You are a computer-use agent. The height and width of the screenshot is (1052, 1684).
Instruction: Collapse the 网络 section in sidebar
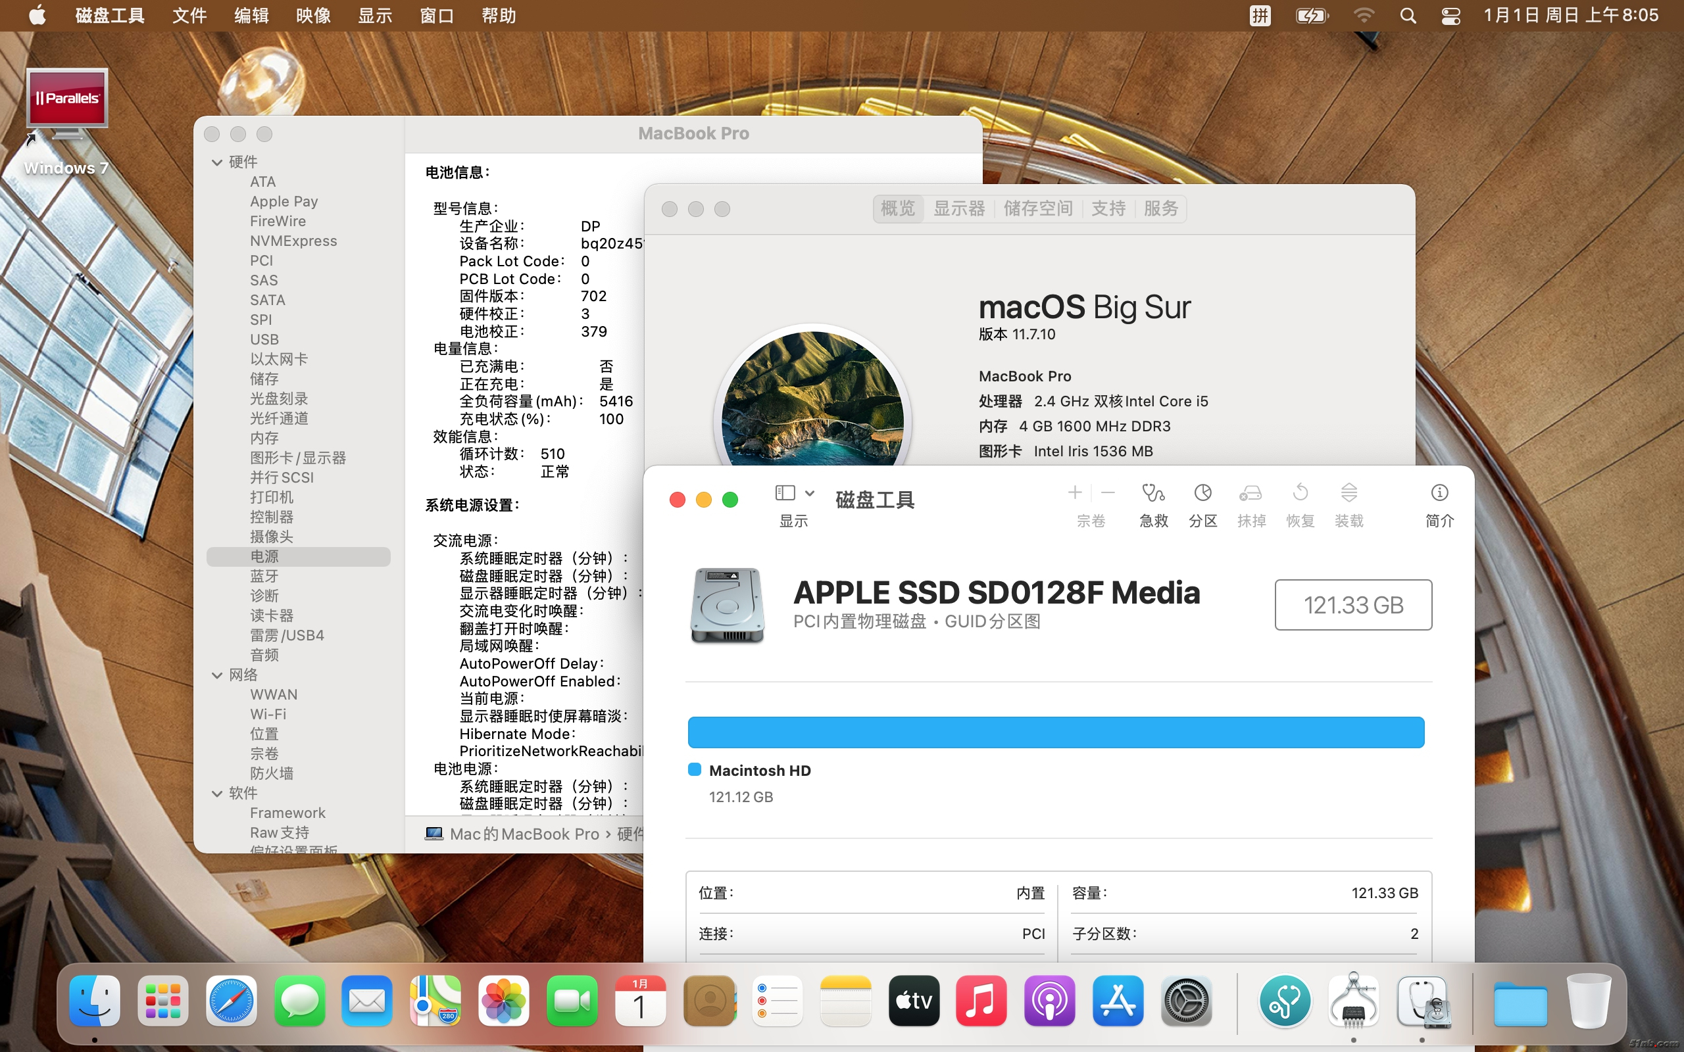(x=217, y=675)
